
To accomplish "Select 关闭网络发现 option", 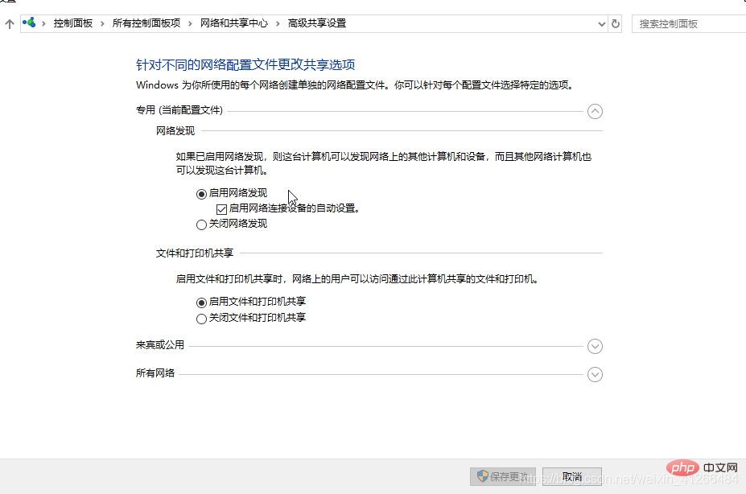I will pyautogui.click(x=201, y=224).
